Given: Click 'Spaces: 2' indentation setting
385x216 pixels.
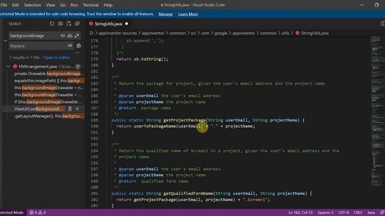Looking at the screenshot, I should tap(325, 212).
